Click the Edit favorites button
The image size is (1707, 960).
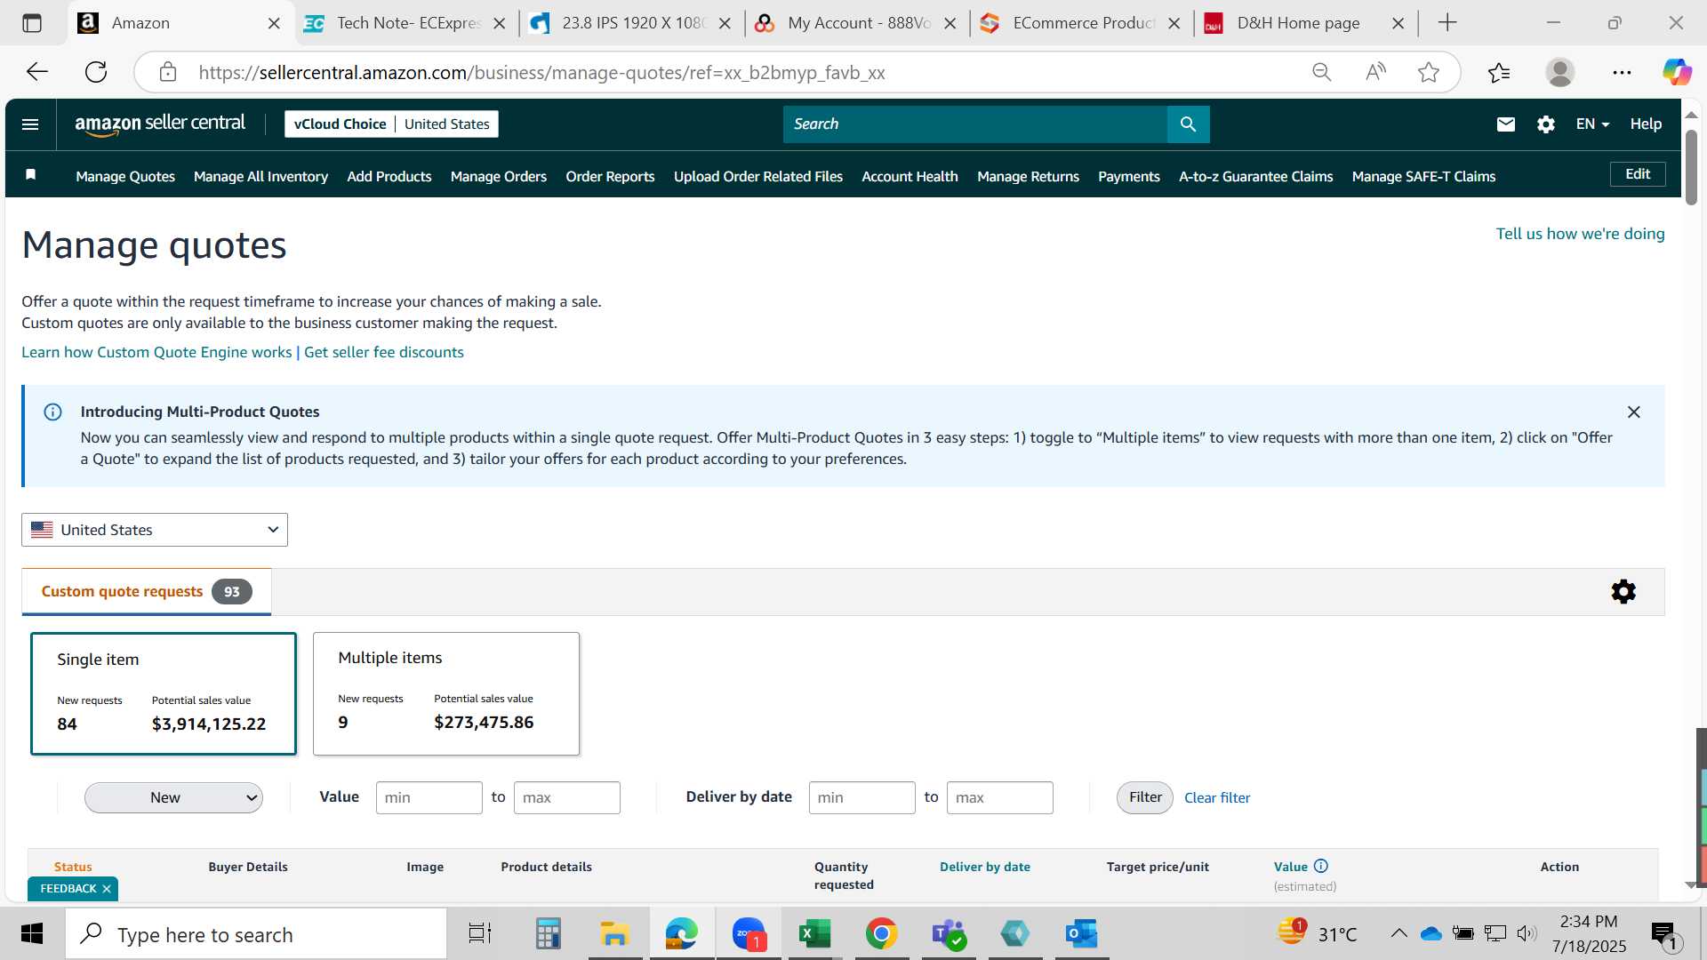[x=1638, y=174]
